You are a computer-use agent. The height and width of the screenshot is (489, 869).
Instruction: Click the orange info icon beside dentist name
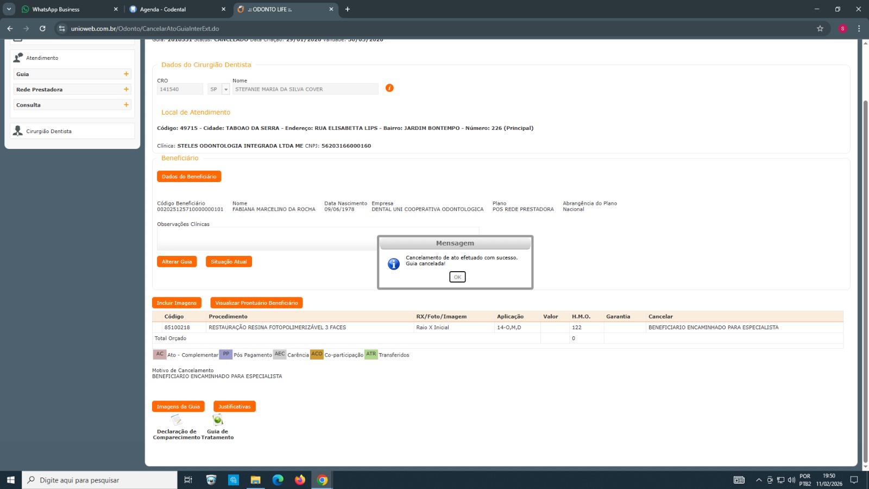pos(389,88)
